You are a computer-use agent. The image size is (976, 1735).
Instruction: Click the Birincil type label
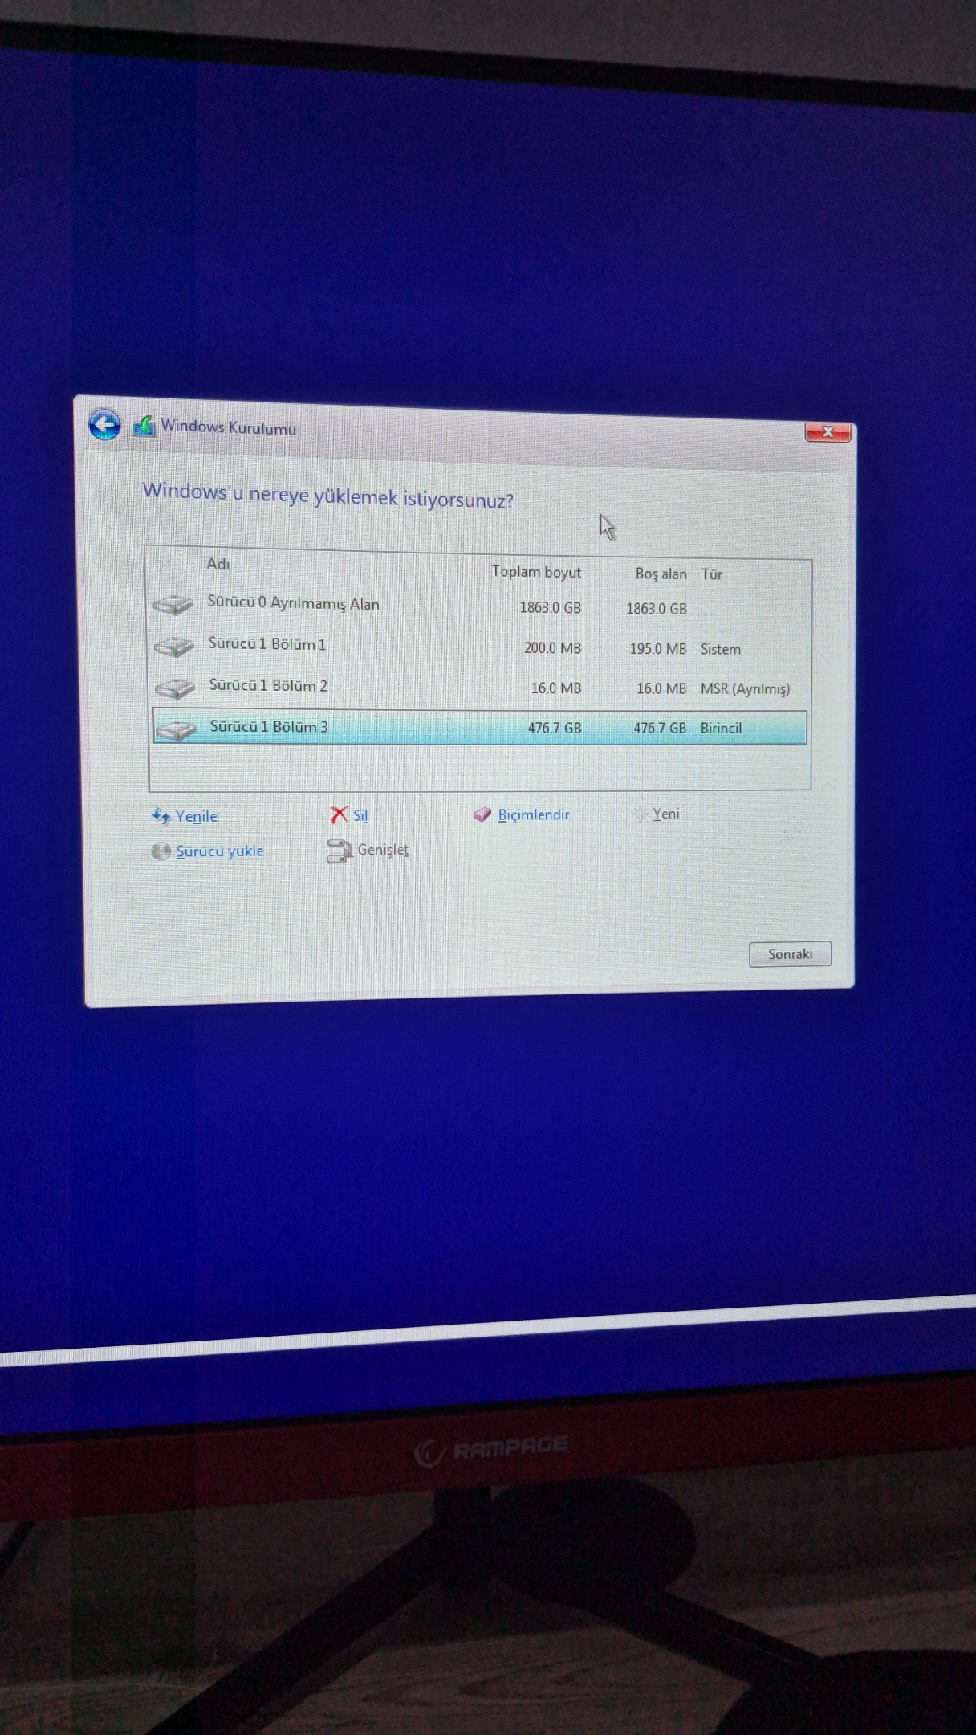pyautogui.click(x=721, y=728)
